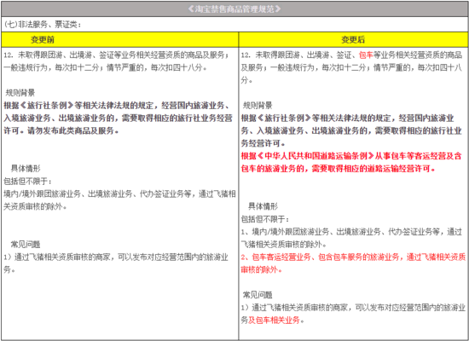Click 规则背景 heading in left column
Viewport: 469px width, 341px height.
[x=20, y=93]
